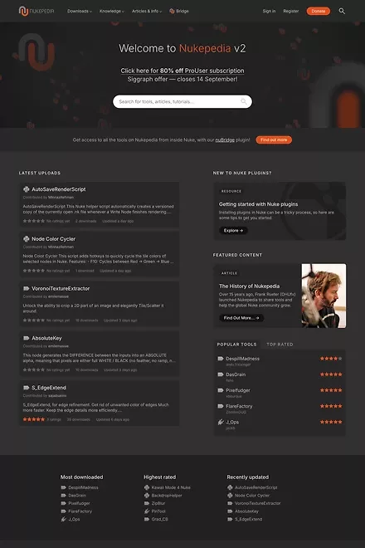Open Pixelfudger in Popular Tools list
365x548 pixels.
pyautogui.click(x=238, y=390)
